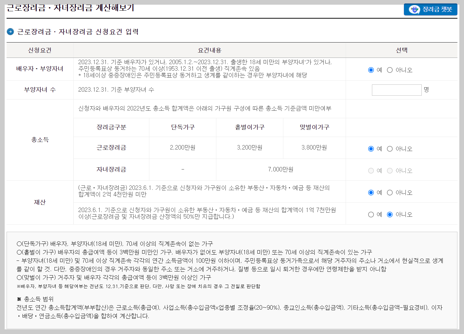Click the 자녀장려금 row cell
The image size is (464, 334).
(x=111, y=170)
